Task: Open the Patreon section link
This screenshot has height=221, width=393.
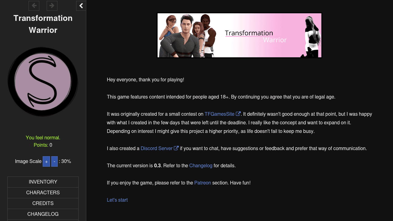Action: 203,183
